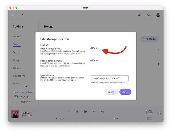
Task: Maximize the Roon window
Action: pyautogui.click(x=16, y=8)
